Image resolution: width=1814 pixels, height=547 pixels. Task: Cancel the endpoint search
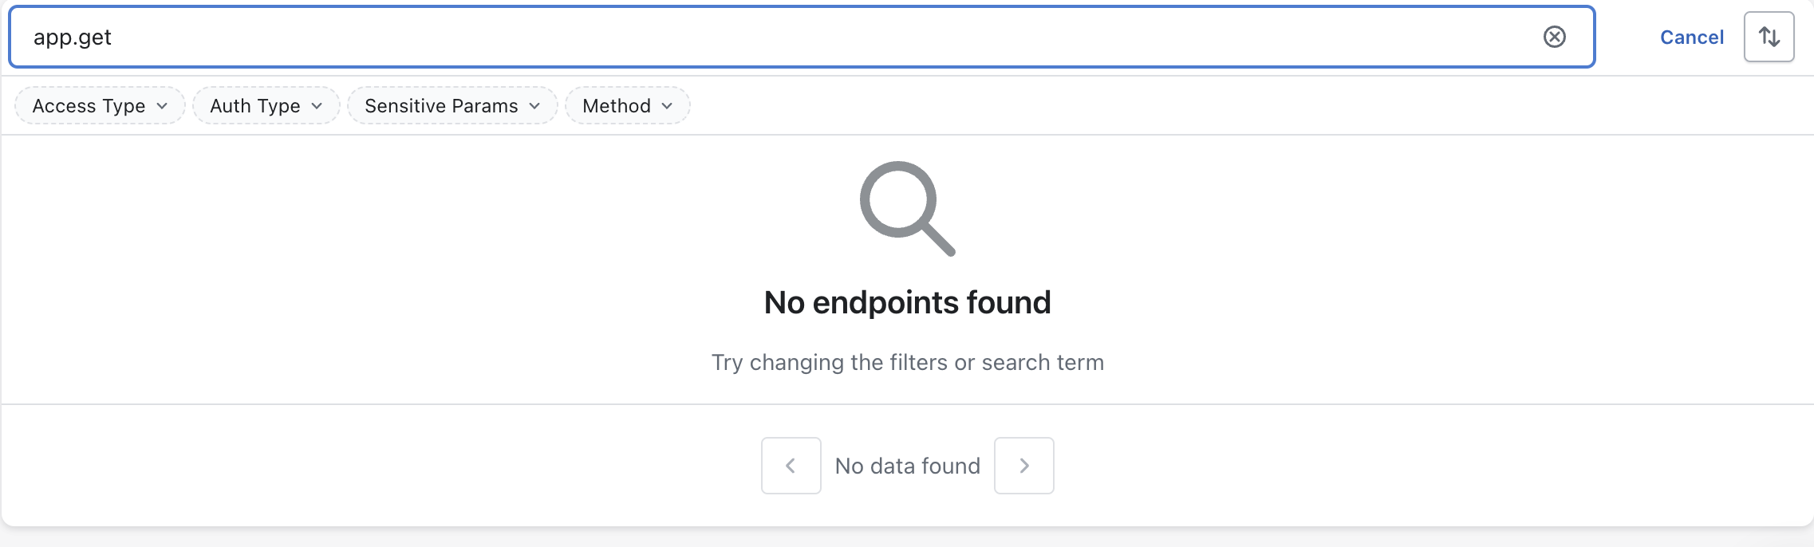tap(1691, 37)
